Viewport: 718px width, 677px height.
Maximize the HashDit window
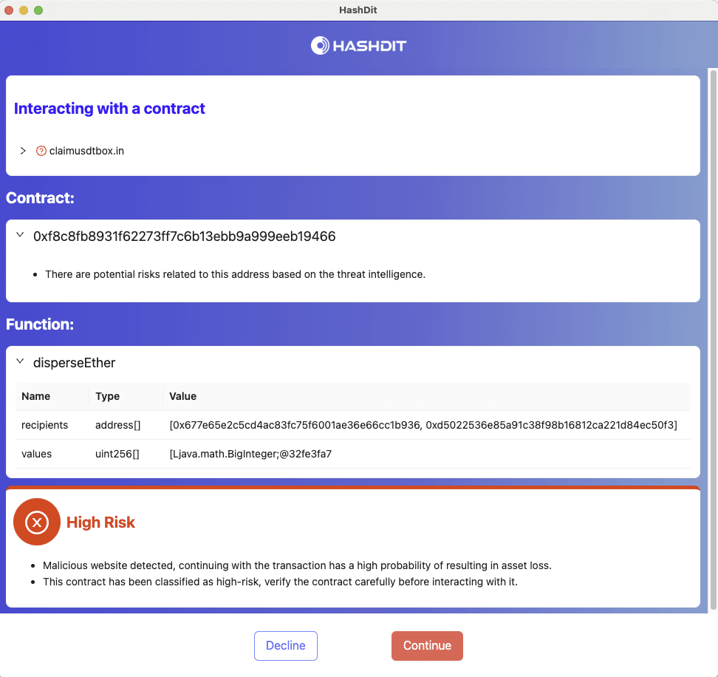point(38,10)
